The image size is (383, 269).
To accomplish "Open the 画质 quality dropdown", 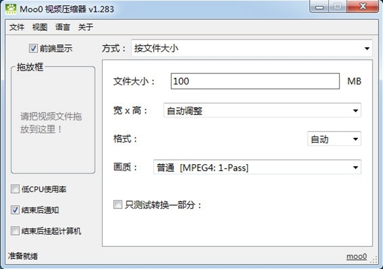I will pyautogui.click(x=257, y=167).
